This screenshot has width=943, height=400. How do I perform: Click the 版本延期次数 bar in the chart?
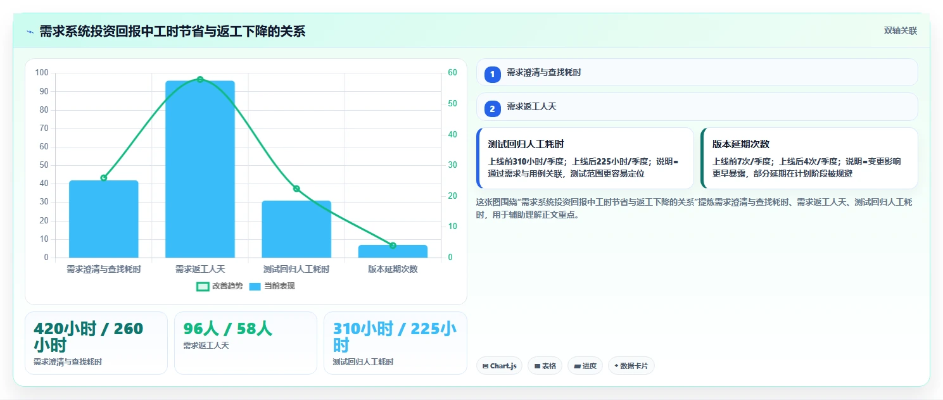(x=393, y=251)
